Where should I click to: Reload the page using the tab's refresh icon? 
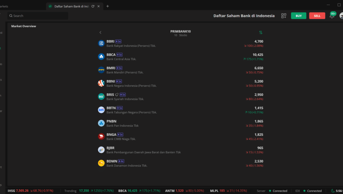93,6
